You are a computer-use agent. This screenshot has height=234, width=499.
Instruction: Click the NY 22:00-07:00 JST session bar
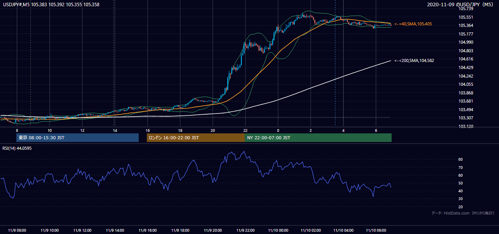click(318, 138)
